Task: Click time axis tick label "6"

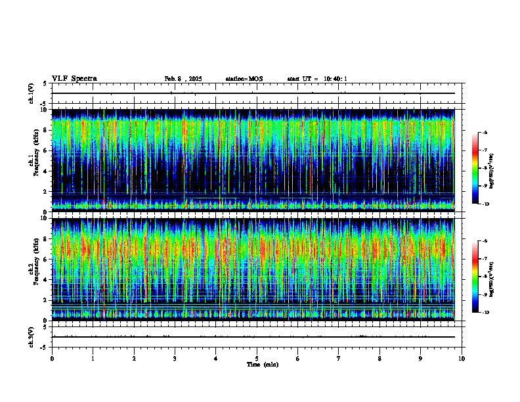Action: point(298,359)
